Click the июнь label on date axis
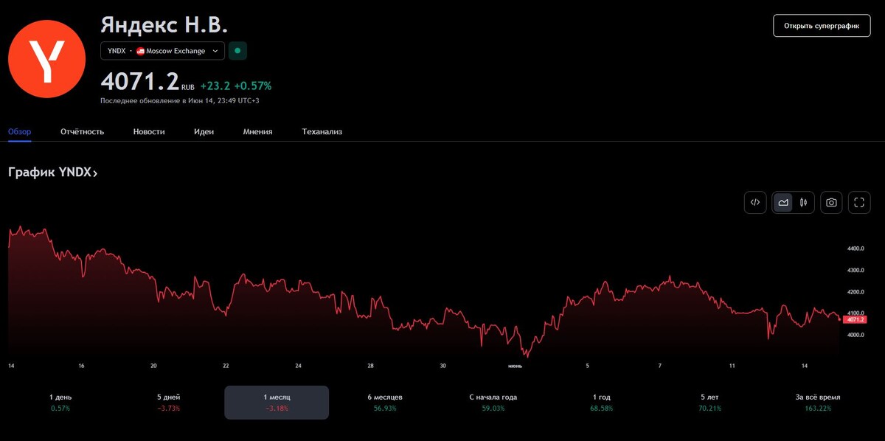 click(x=516, y=366)
